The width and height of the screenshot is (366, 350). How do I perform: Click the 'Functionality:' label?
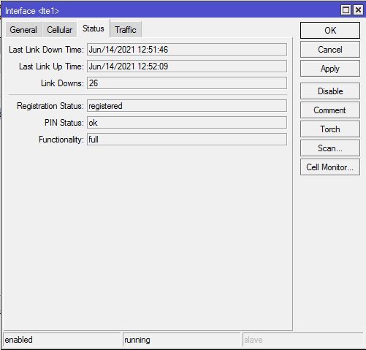[x=61, y=140]
